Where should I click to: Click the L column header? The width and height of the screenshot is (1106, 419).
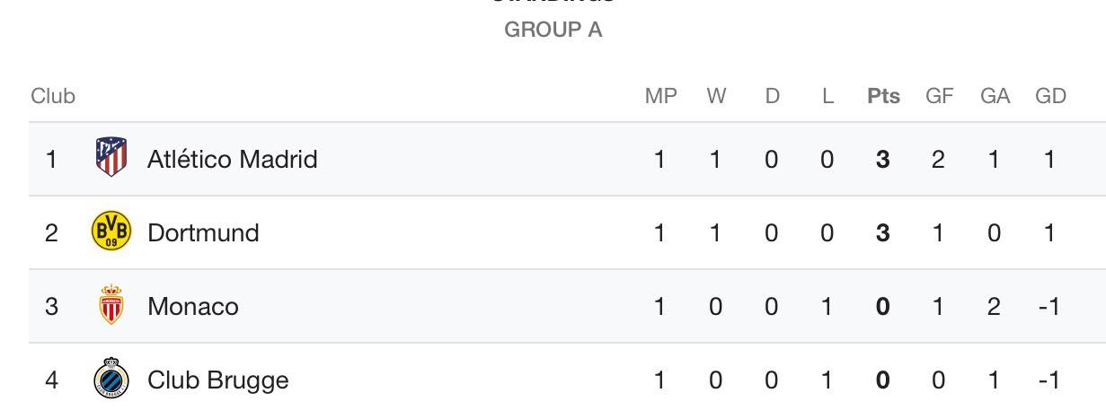point(827,96)
